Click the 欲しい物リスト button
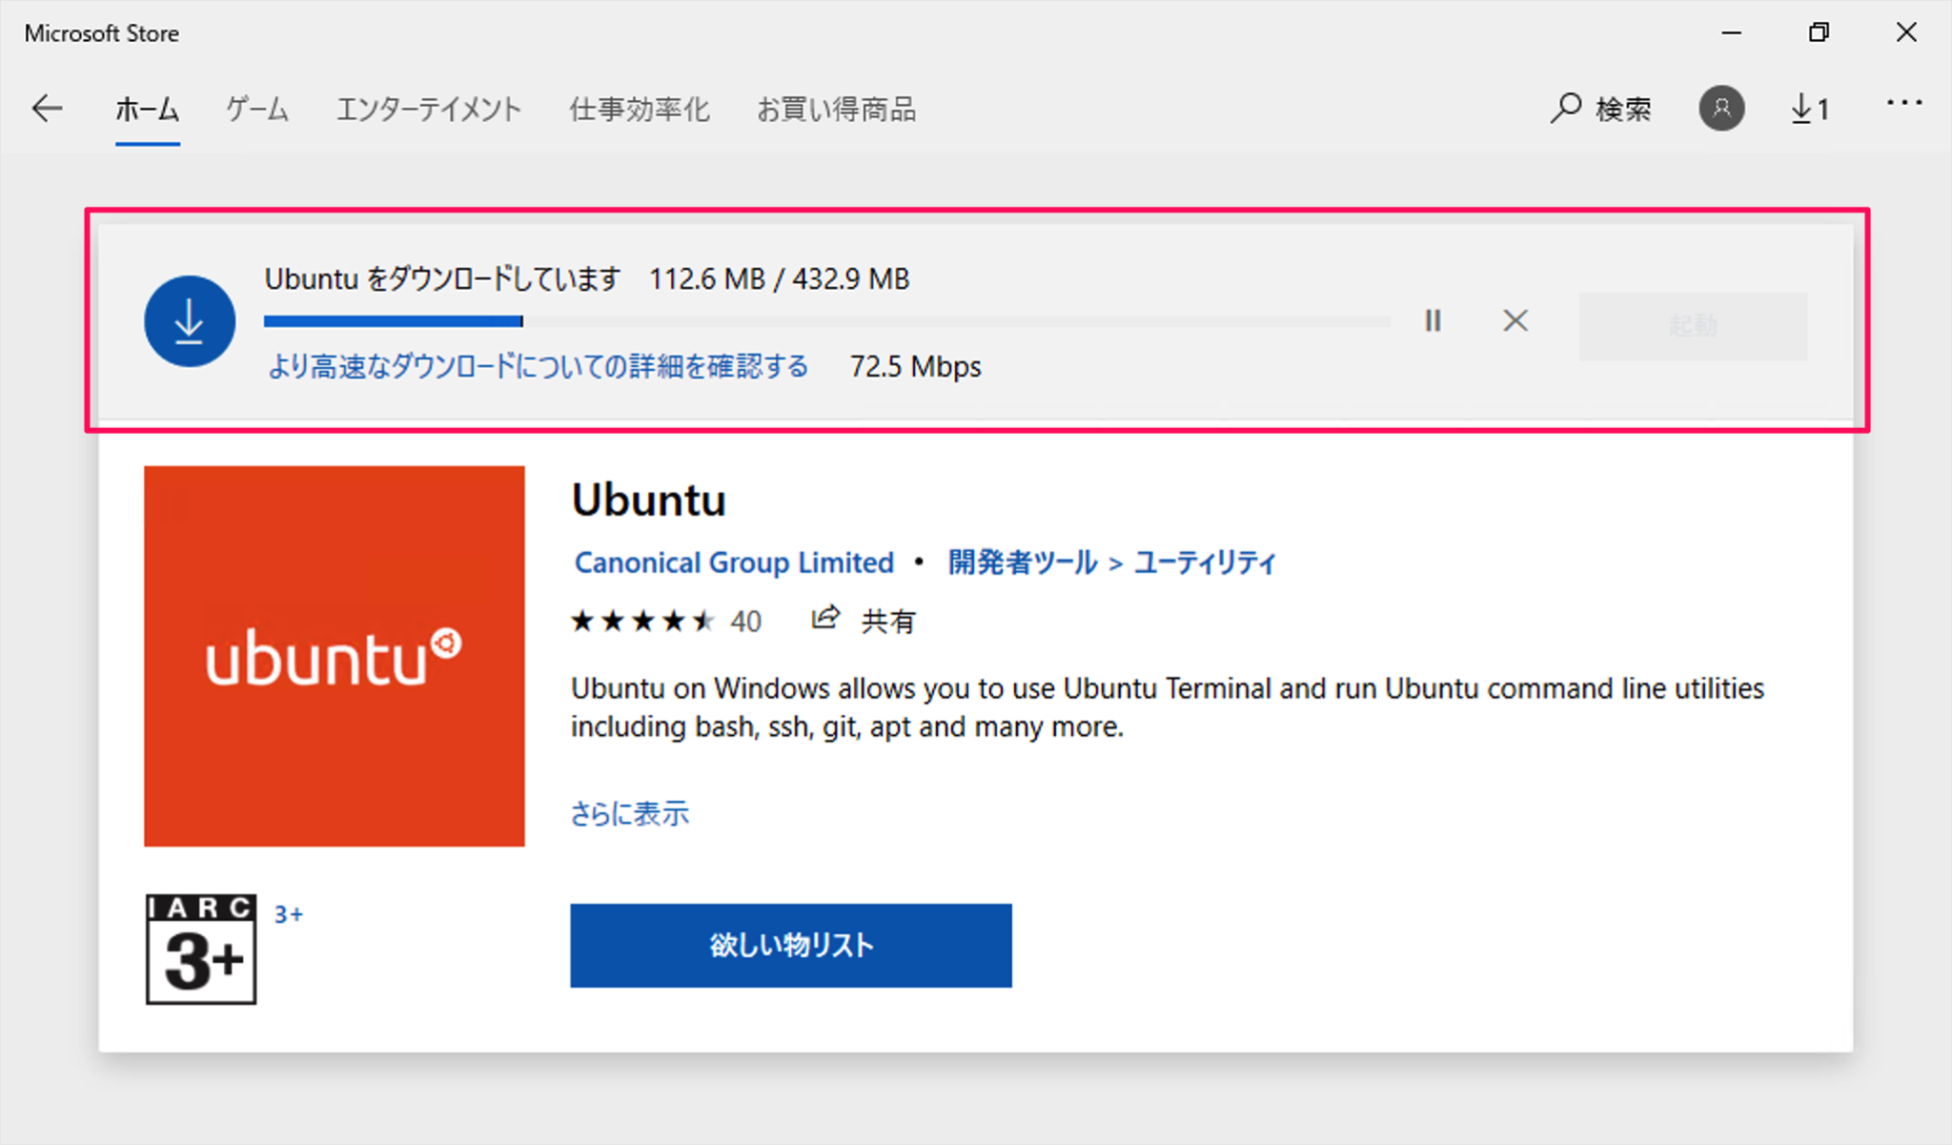This screenshot has height=1145, width=1952. (x=790, y=945)
